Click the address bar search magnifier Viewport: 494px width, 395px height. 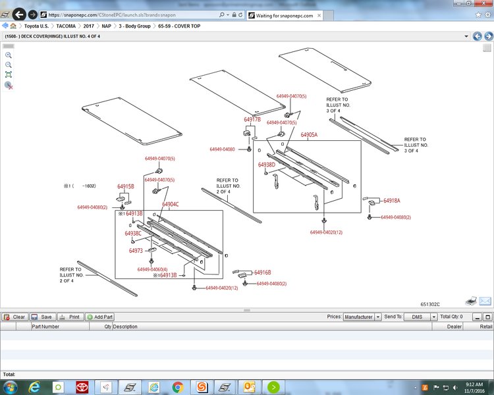(222, 14)
